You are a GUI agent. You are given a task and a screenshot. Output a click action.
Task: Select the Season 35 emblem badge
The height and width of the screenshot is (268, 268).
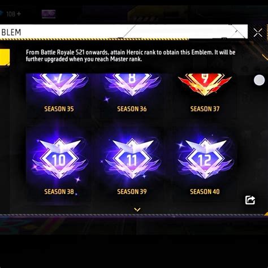[59, 85]
